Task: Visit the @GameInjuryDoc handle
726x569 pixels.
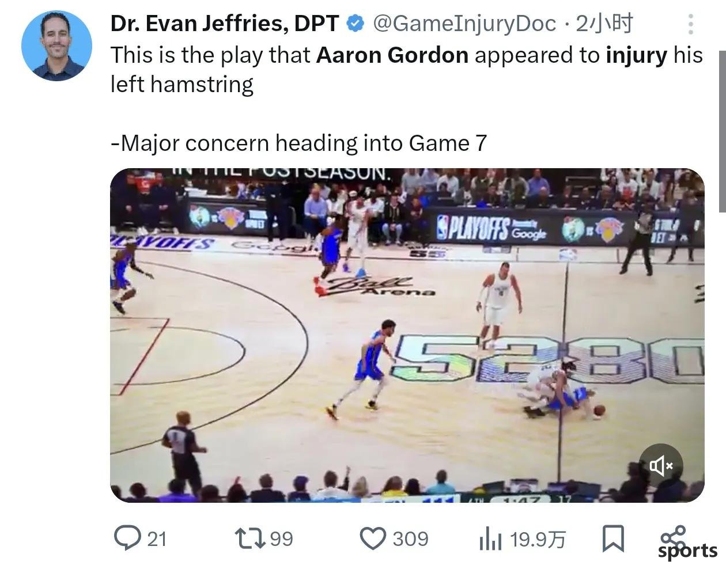Action: click(464, 24)
